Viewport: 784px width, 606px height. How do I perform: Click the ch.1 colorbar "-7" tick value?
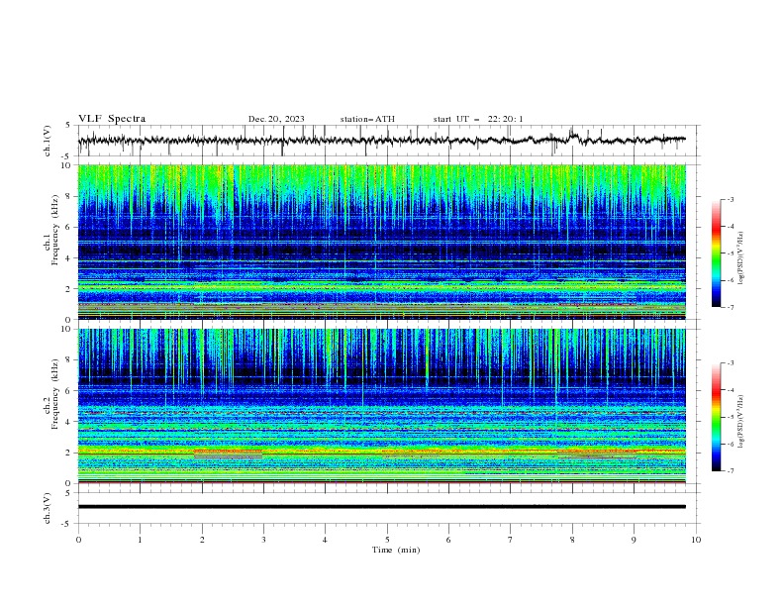[x=731, y=307]
